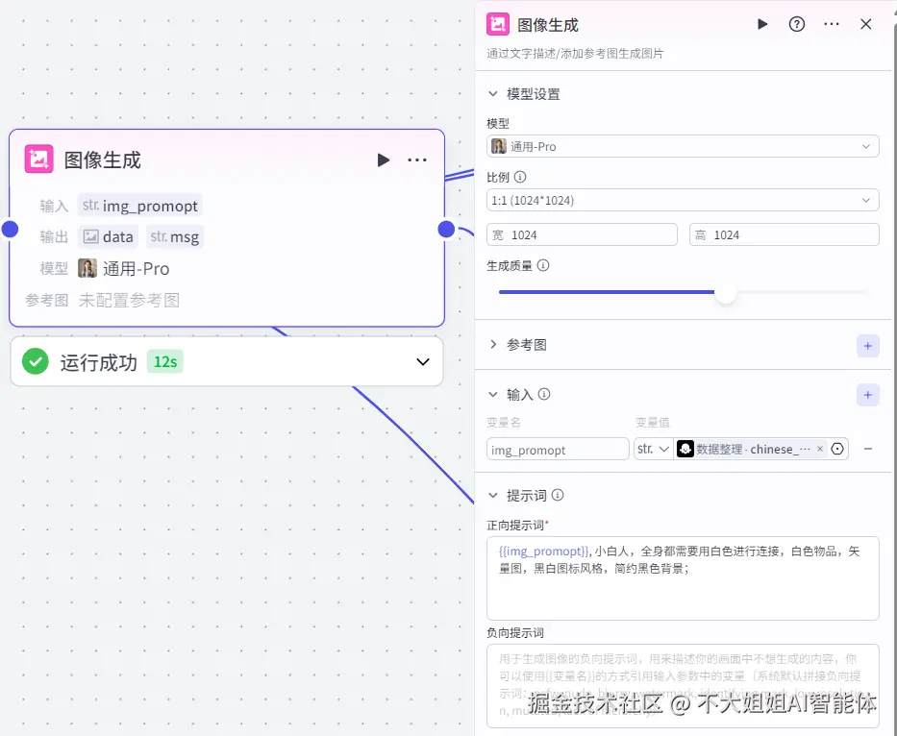Change the variable type via the str. dropdown
Image resolution: width=897 pixels, height=736 pixels.
pyautogui.click(x=653, y=449)
